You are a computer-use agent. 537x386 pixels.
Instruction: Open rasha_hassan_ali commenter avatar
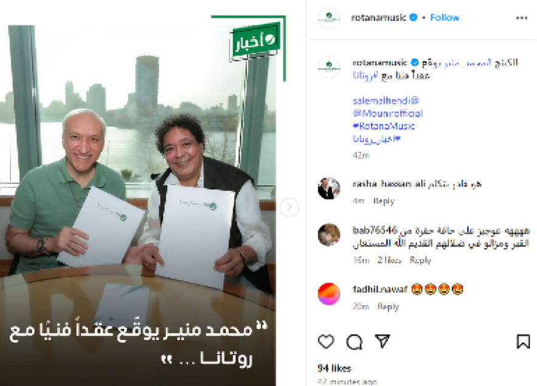(329, 188)
